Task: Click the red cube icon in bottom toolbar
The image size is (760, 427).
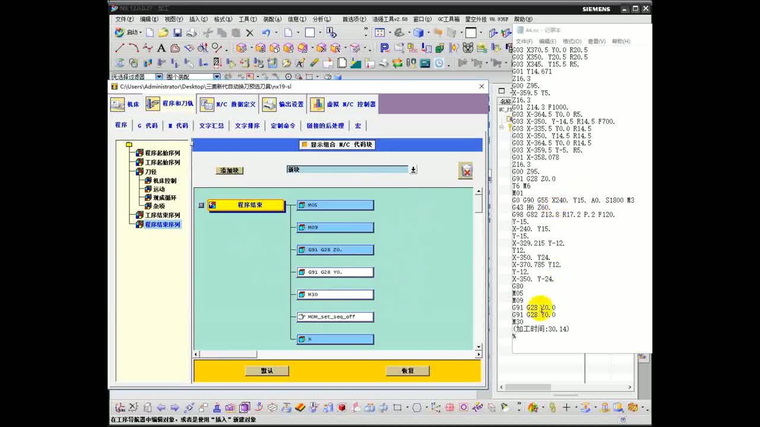Action: pos(342,407)
